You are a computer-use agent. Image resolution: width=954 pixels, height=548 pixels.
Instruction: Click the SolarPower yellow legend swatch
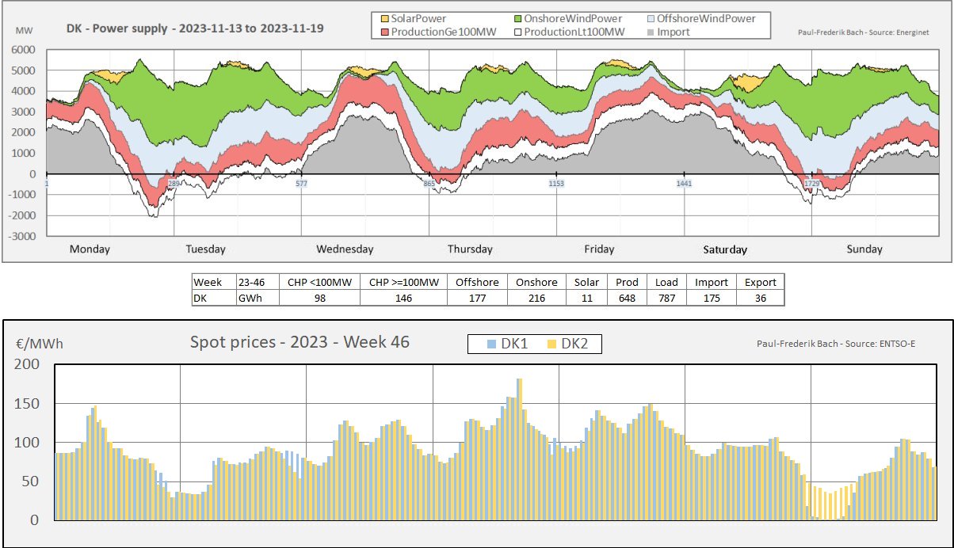385,18
